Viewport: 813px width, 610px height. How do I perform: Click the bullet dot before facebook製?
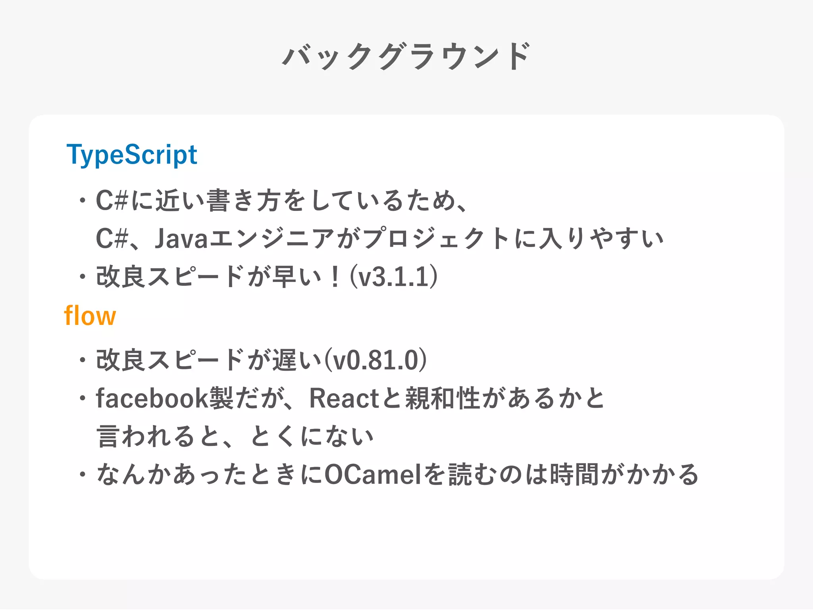coord(82,398)
